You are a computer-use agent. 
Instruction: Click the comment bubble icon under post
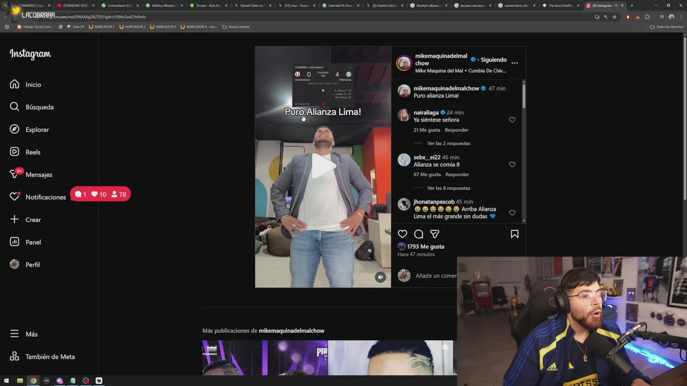[x=419, y=234]
